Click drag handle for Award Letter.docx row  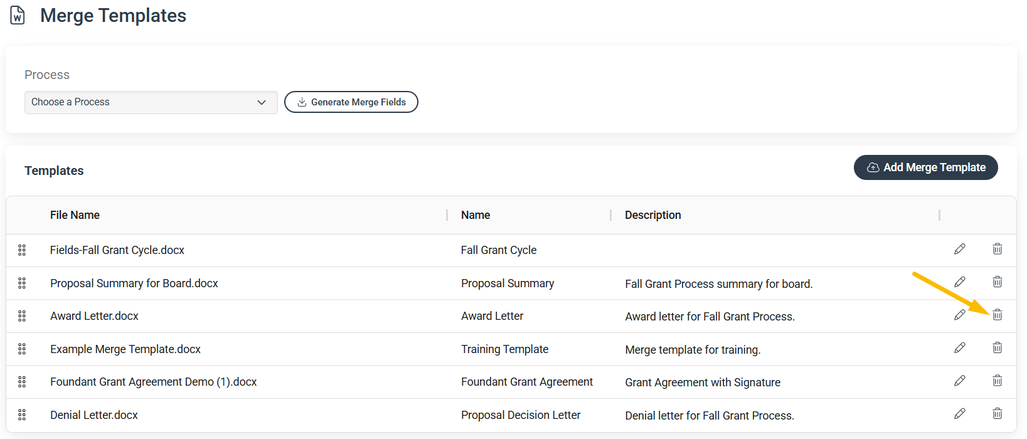pos(22,316)
